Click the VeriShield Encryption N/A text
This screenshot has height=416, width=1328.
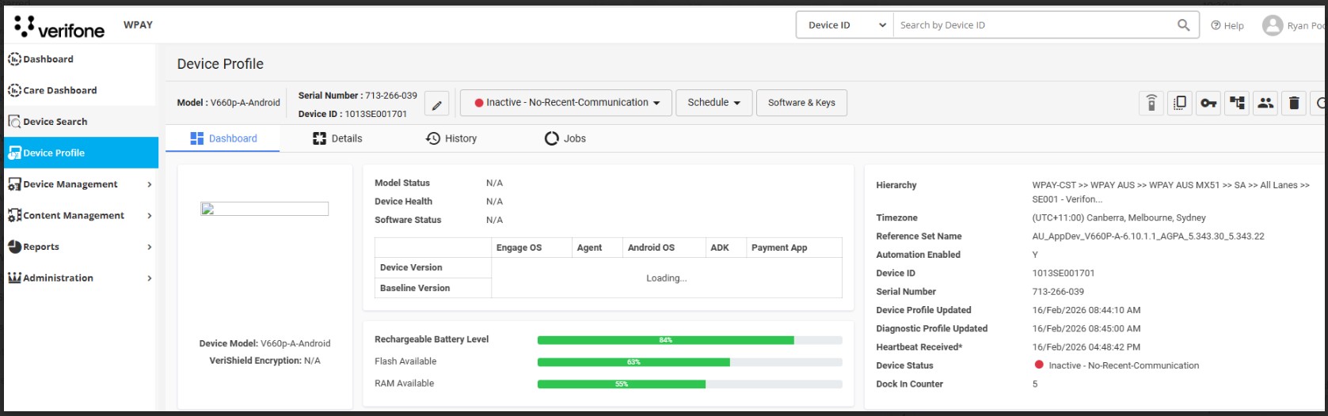264,361
